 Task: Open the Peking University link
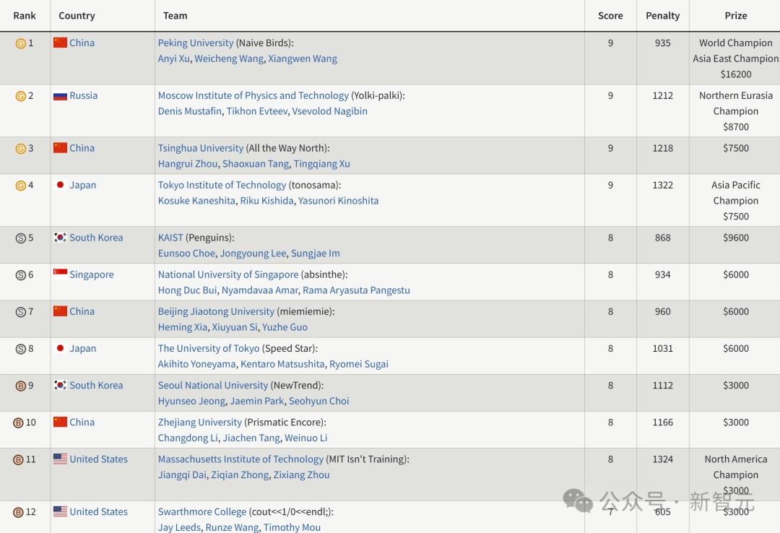[x=196, y=43]
